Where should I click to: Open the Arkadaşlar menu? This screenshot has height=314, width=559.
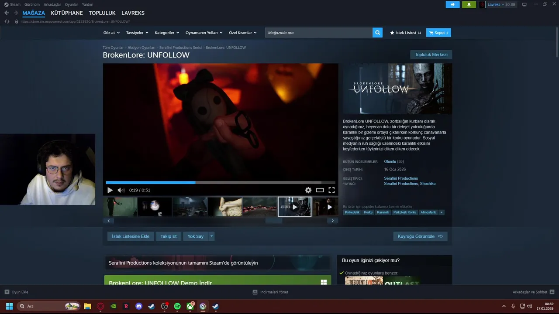point(52,4)
